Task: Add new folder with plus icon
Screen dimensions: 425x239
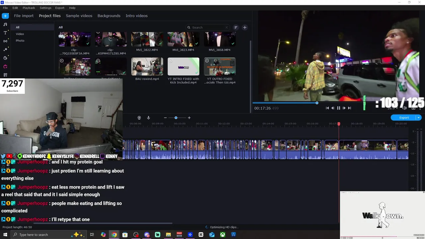Action: pyautogui.click(x=245, y=28)
